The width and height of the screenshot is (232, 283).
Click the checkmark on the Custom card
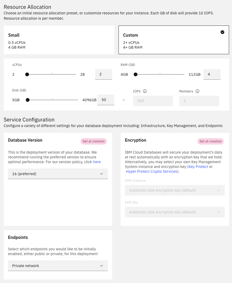tap(222, 32)
